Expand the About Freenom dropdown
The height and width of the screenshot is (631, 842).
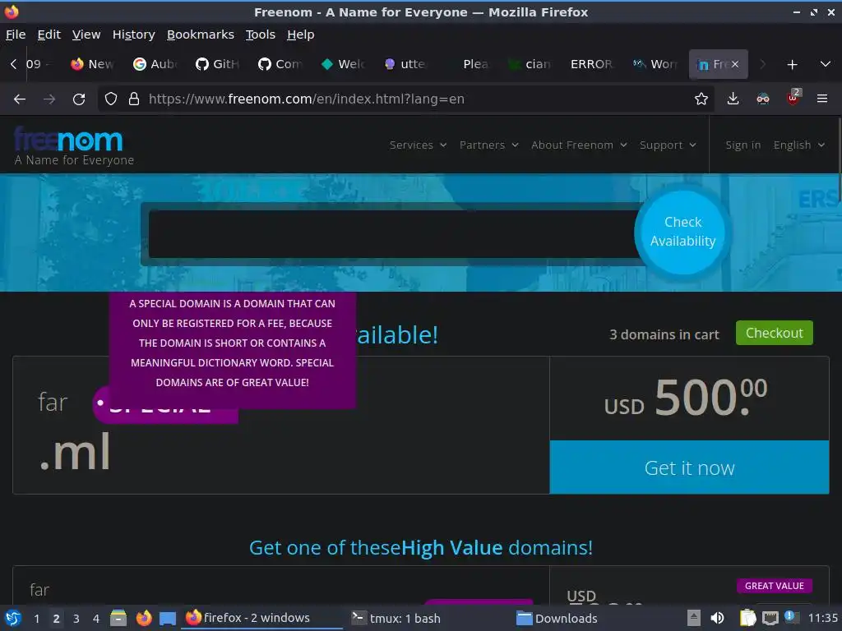[579, 145]
